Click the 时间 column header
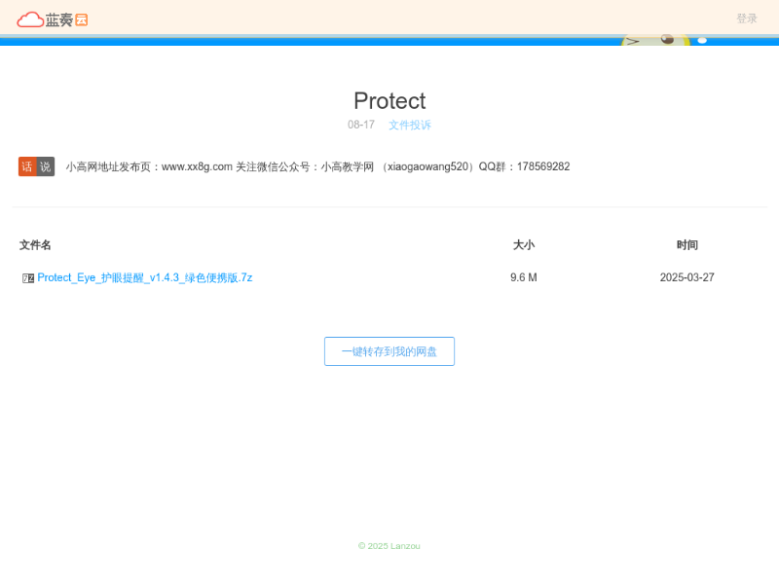Image resolution: width=779 pixels, height=584 pixels. pyautogui.click(x=687, y=245)
